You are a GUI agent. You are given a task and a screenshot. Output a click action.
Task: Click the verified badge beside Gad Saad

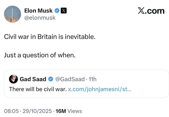[51, 79]
